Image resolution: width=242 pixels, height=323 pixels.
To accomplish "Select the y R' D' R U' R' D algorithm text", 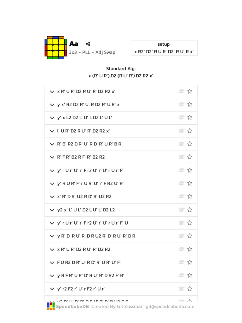I will click(96, 236).
